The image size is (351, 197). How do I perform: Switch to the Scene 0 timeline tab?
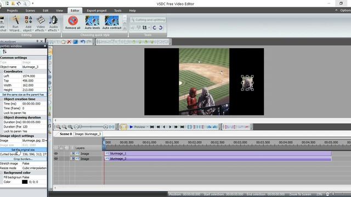[x=66, y=134]
